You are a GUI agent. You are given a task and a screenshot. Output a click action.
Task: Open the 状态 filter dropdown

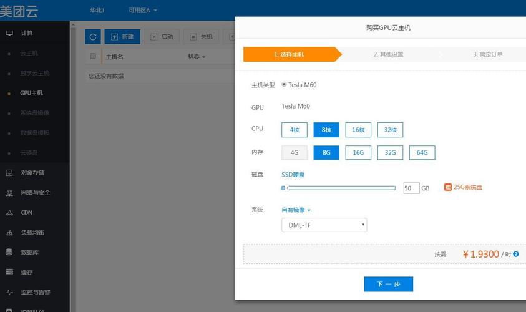point(197,56)
